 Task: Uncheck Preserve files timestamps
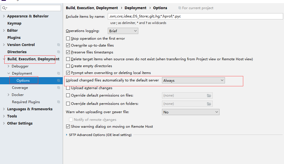pos(68,52)
